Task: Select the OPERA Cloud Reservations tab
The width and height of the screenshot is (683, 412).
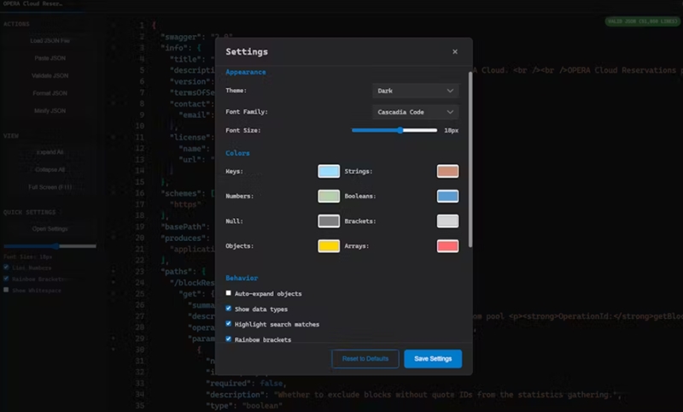Action: coord(38,4)
